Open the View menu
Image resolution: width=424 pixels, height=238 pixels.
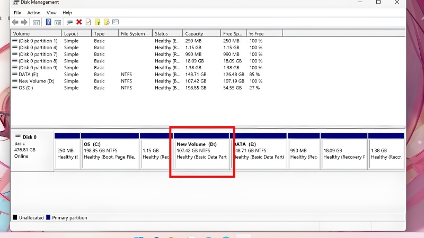pos(51,13)
